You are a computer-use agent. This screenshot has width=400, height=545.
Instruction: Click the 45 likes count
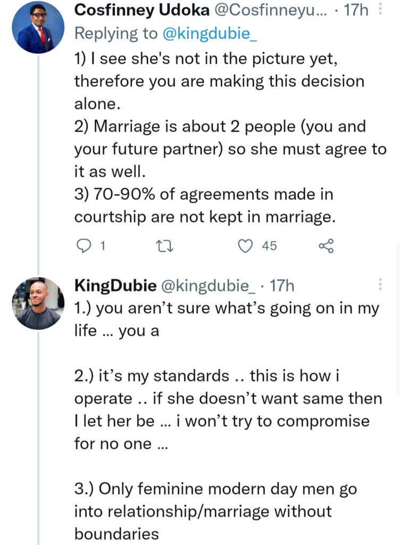270,246
